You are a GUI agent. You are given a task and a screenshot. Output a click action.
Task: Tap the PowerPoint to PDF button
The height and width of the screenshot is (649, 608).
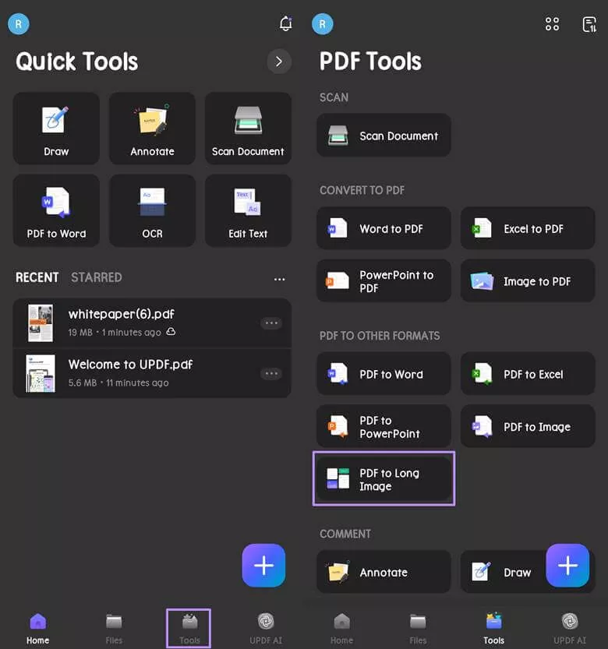point(384,281)
